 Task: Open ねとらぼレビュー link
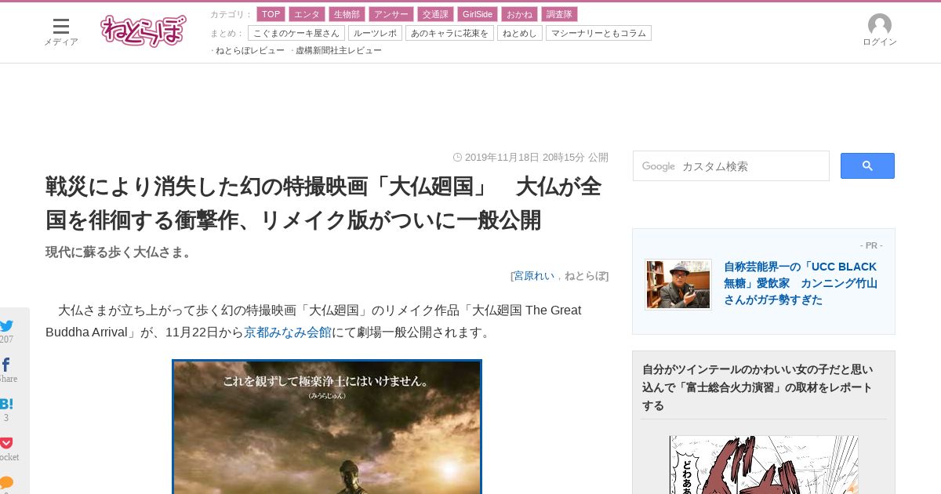[249, 50]
